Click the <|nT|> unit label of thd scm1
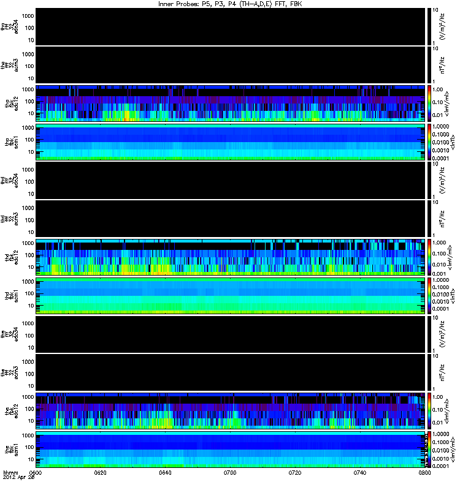Screen dimensions: 460x490 (452, 296)
